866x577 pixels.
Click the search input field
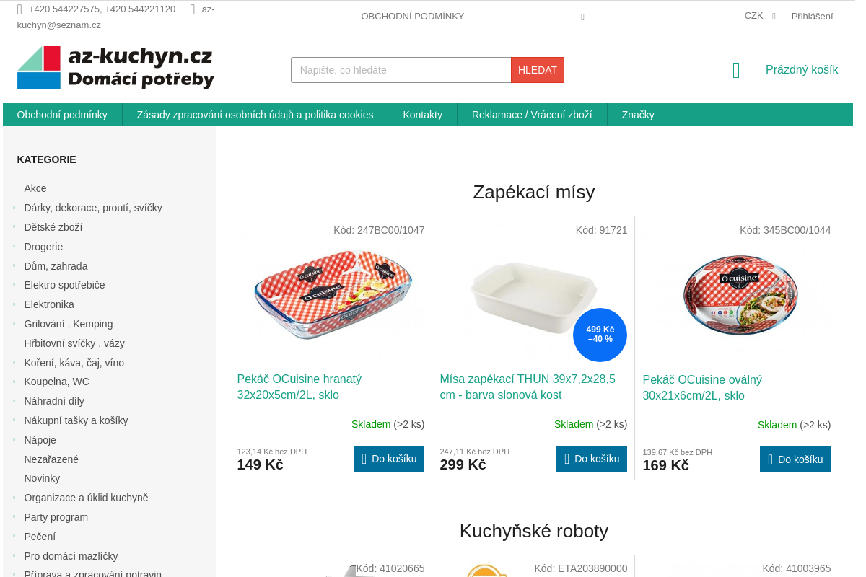click(x=401, y=70)
